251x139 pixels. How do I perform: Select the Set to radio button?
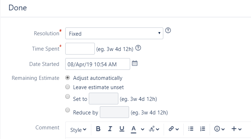click(x=67, y=97)
